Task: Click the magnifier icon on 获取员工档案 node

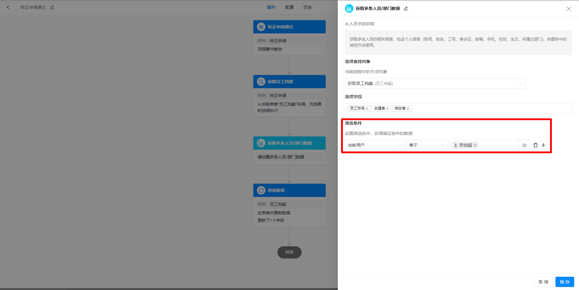Action: (x=261, y=81)
